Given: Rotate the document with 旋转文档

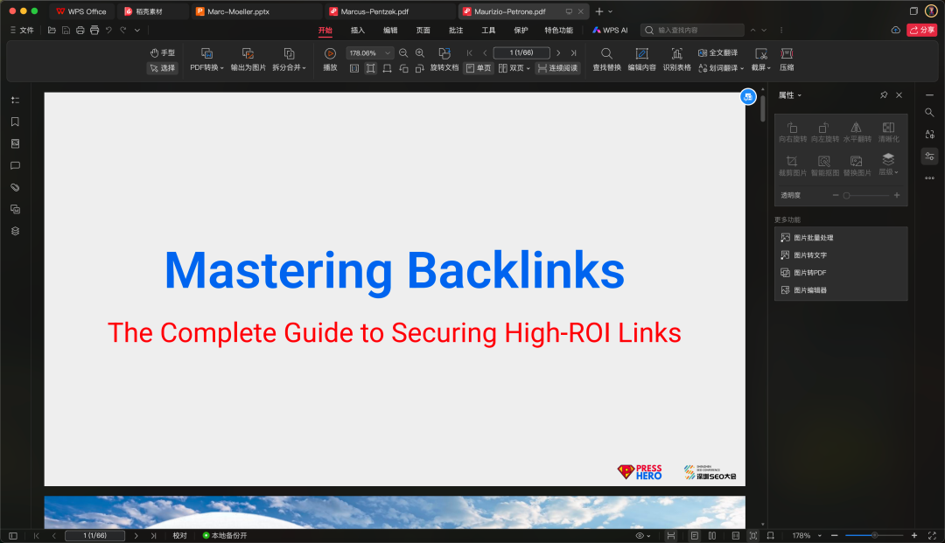Looking at the screenshot, I should pos(444,60).
